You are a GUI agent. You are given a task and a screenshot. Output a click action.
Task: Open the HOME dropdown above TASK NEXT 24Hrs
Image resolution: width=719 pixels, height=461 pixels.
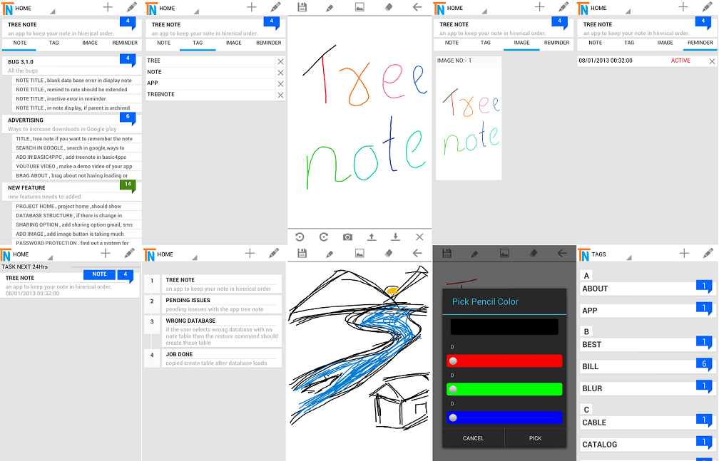click(x=26, y=254)
